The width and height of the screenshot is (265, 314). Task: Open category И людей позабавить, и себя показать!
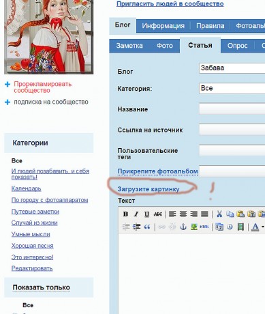pyautogui.click(x=50, y=174)
